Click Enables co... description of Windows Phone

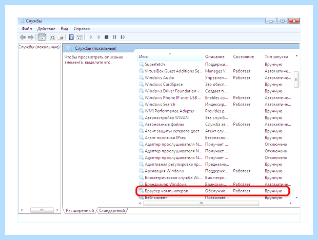pos(216,98)
